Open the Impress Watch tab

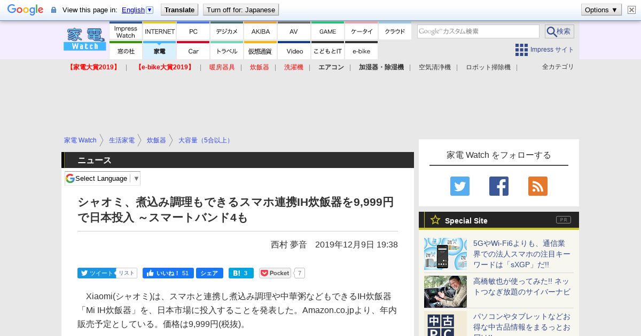pos(126,31)
